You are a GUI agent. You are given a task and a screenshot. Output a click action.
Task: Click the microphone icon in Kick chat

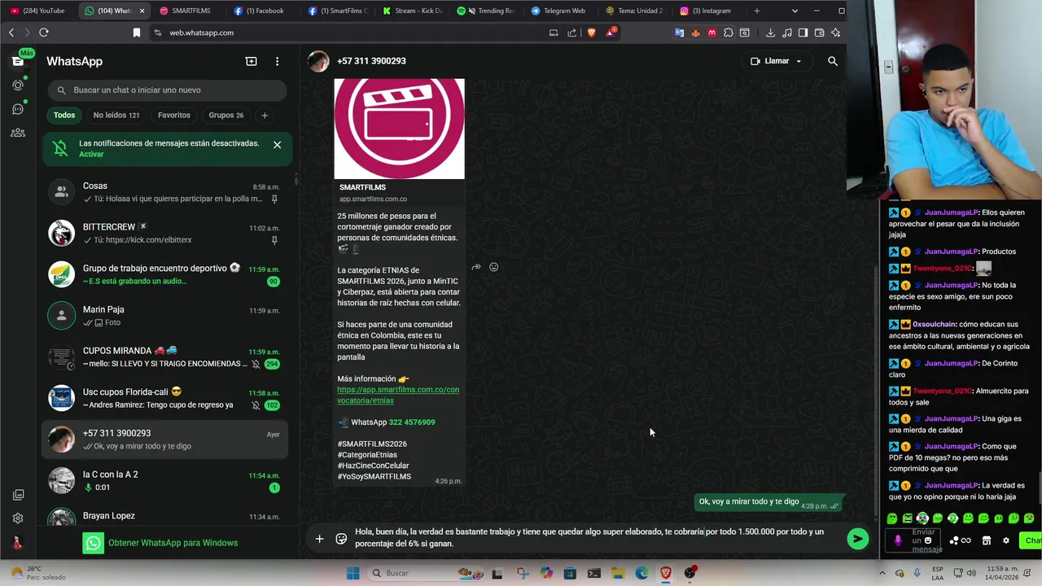pyautogui.click(x=898, y=540)
